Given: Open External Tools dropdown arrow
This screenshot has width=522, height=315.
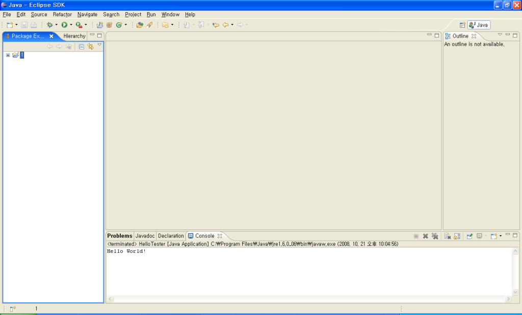Looking at the screenshot, I should [x=86, y=25].
